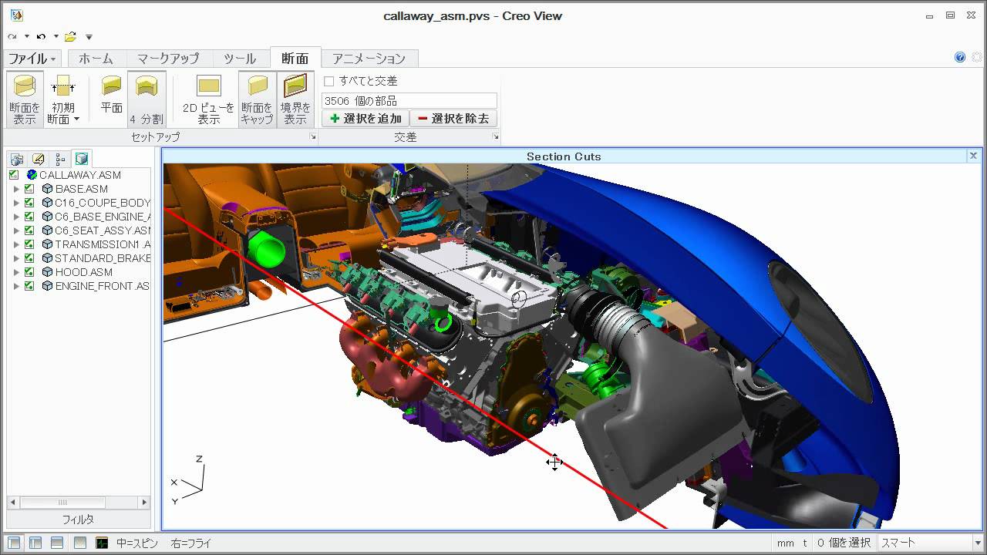Switch to the ホーム tab
The image size is (987, 555).
tap(96, 59)
